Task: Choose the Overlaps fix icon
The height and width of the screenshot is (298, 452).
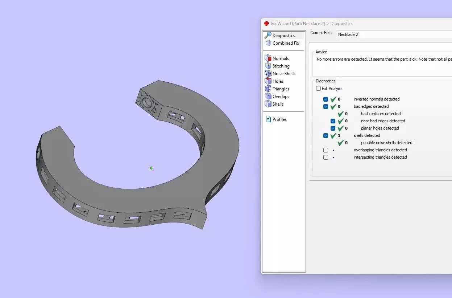Action: tap(268, 96)
